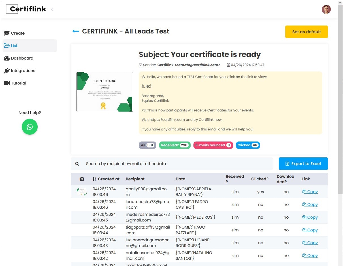The image size is (343, 266).
Task: Click the NATALINO SANTOS data cell
Action: pos(194,256)
